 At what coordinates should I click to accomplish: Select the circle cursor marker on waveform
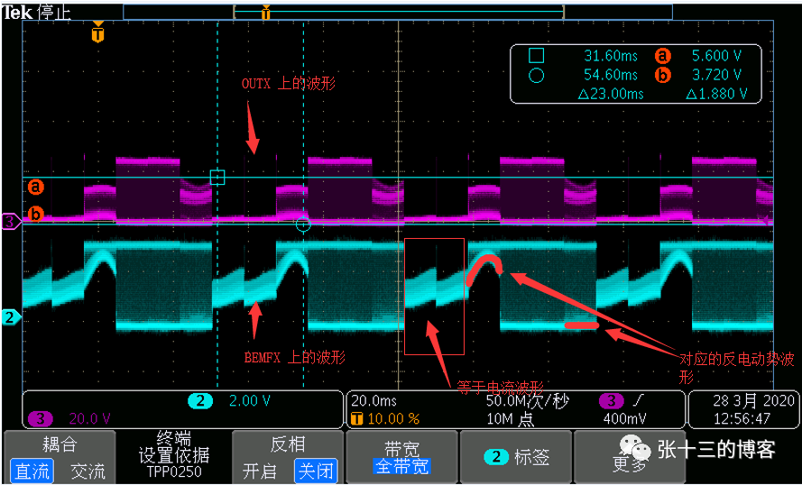303,224
